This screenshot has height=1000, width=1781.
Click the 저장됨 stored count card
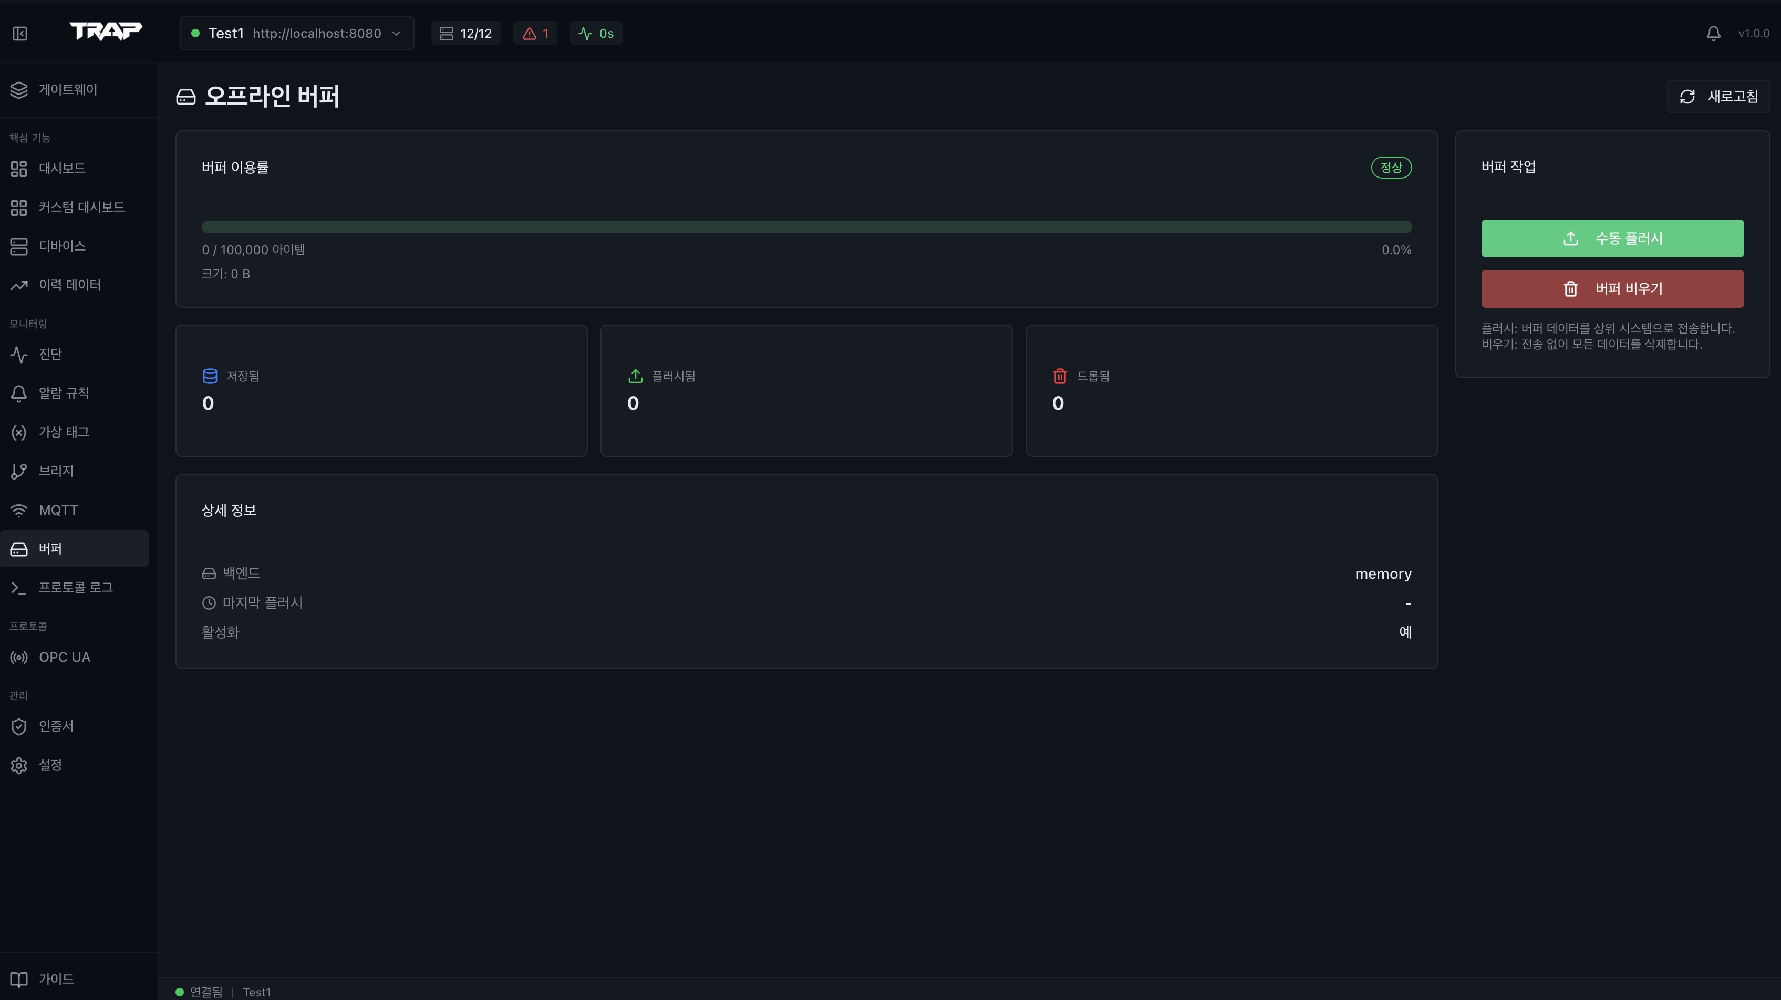pyautogui.click(x=381, y=390)
